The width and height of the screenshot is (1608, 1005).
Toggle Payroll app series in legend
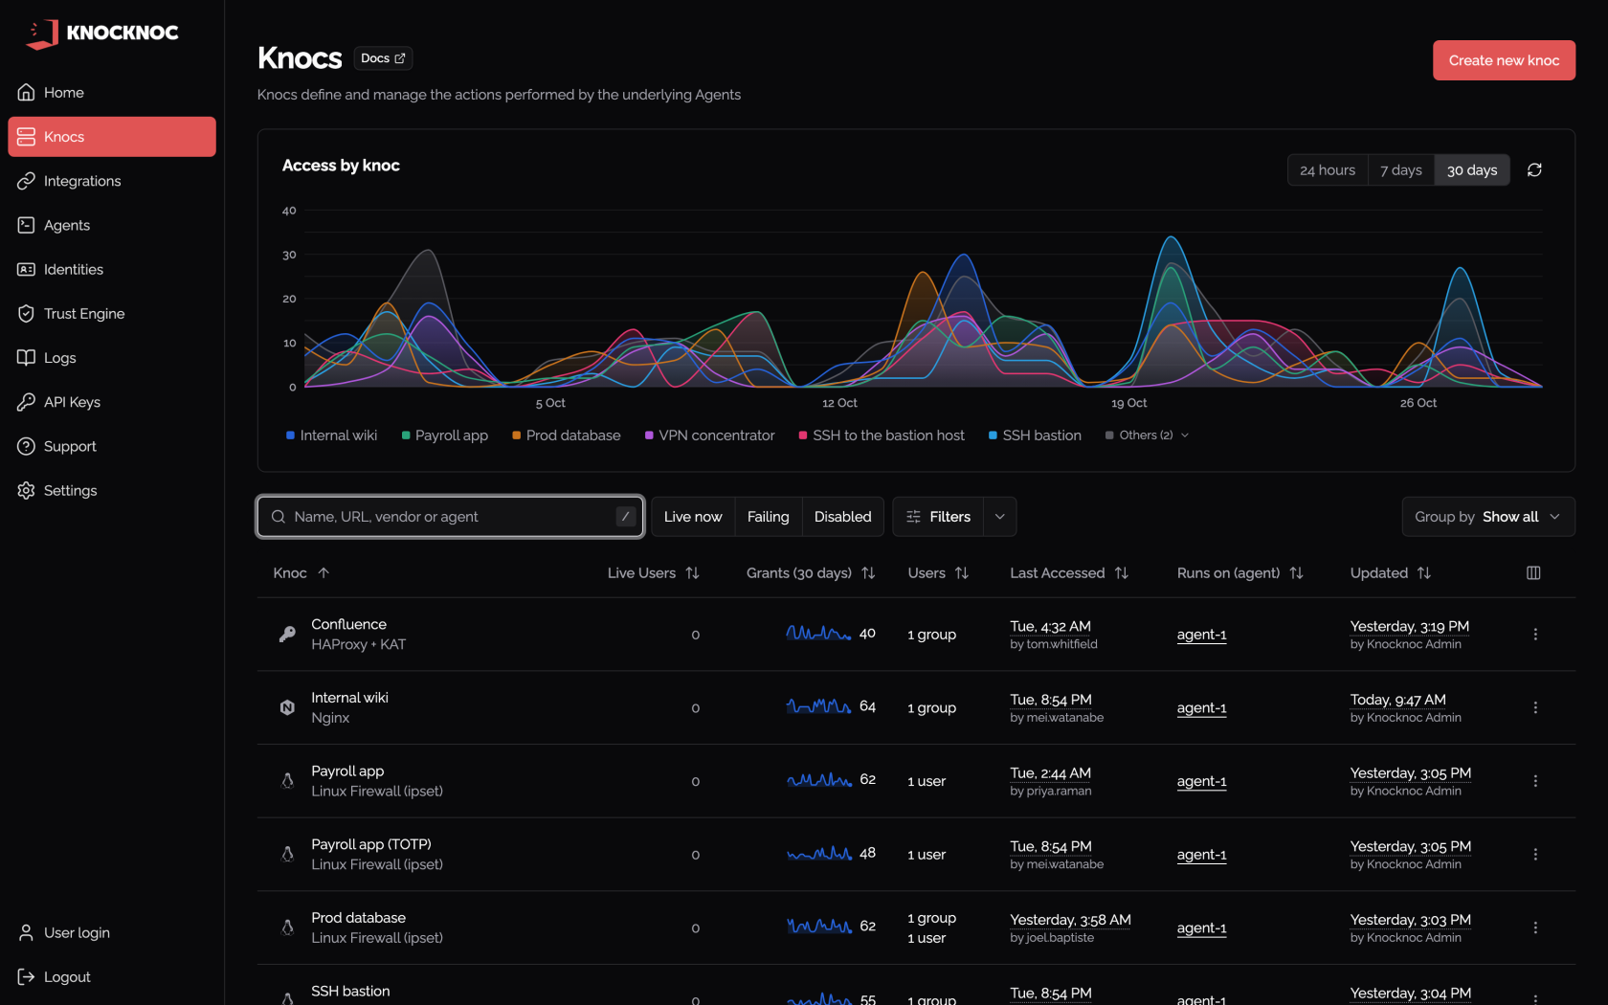point(444,435)
